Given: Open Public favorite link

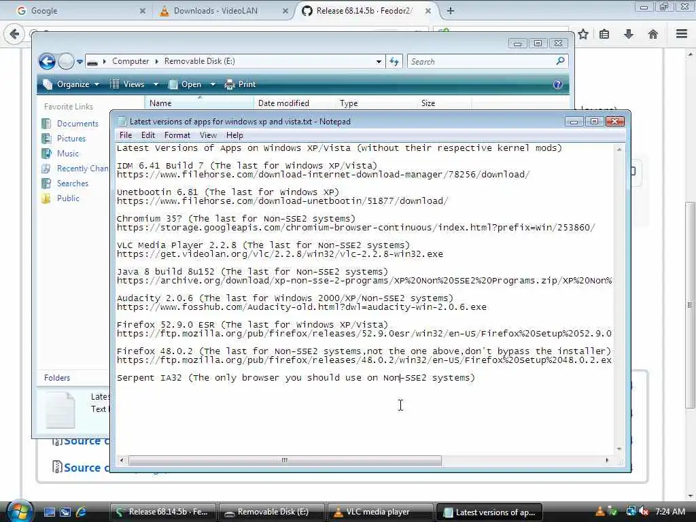Looking at the screenshot, I should click(x=60, y=198).
